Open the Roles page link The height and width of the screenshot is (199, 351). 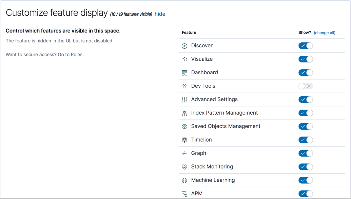pos(77,54)
